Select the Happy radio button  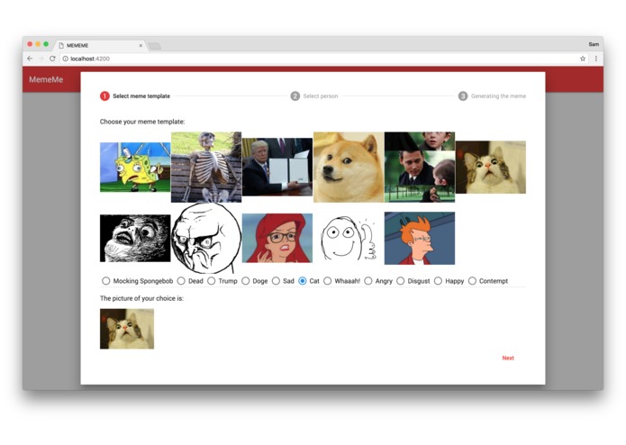point(438,281)
